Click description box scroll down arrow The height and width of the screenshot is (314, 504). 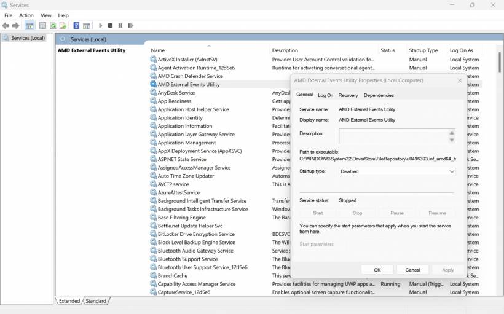coord(452,140)
